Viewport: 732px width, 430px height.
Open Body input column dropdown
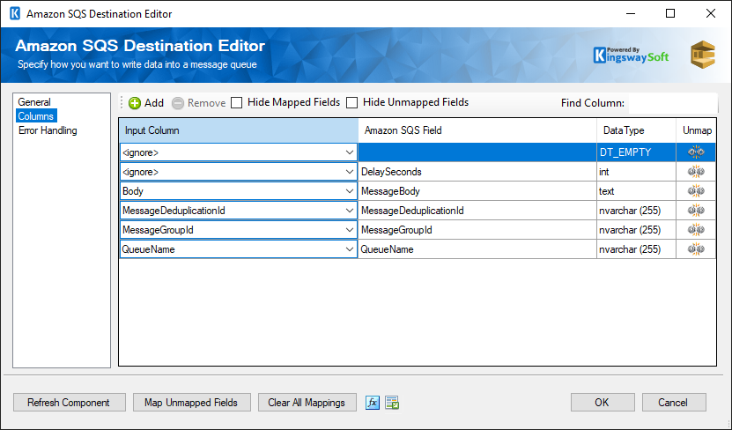coord(349,191)
